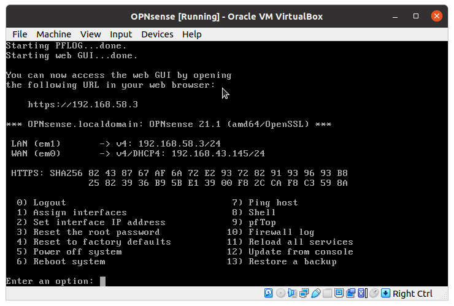Click the audio status icon

[292, 293]
